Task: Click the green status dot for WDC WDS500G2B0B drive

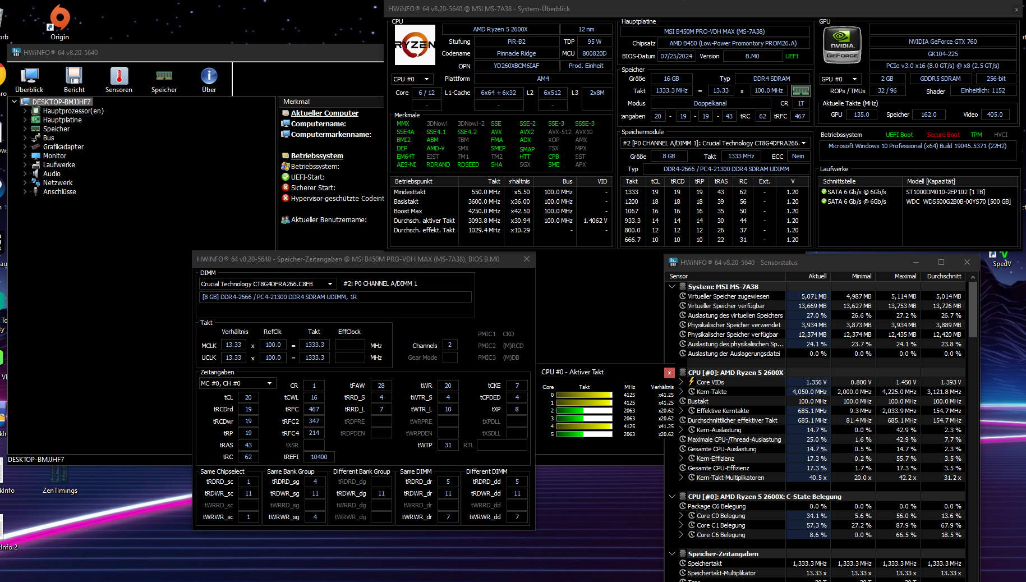Action: tap(823, 201)
